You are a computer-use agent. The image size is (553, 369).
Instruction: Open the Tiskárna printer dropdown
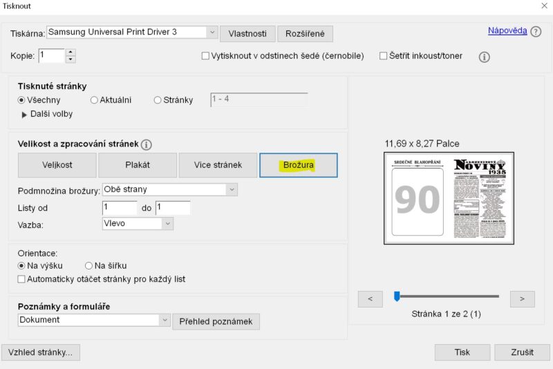132,32
